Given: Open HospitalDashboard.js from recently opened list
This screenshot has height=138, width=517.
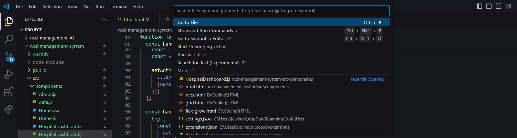Looking at the screenshot, I should pyautogui.click(x=282, y=79).
